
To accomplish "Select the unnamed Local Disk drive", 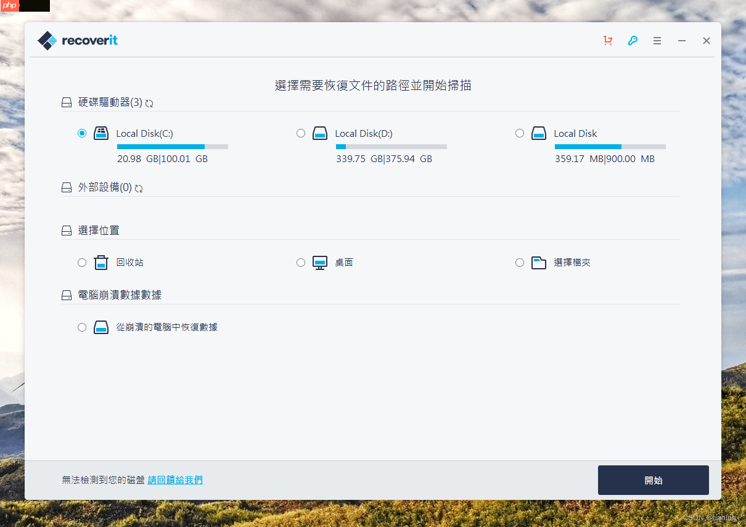I will coord(520,133).
